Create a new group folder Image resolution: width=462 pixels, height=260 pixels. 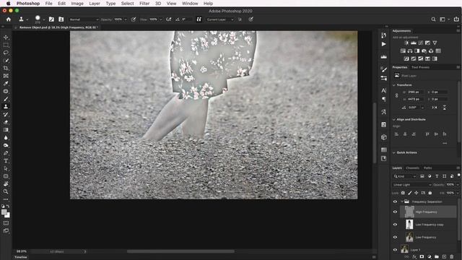(436, 257)
